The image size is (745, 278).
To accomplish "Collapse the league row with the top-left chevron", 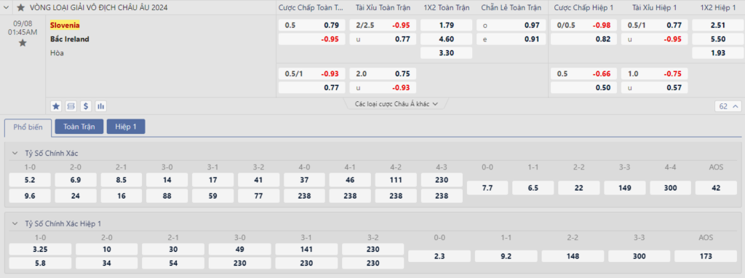I will tap(7, 7).
